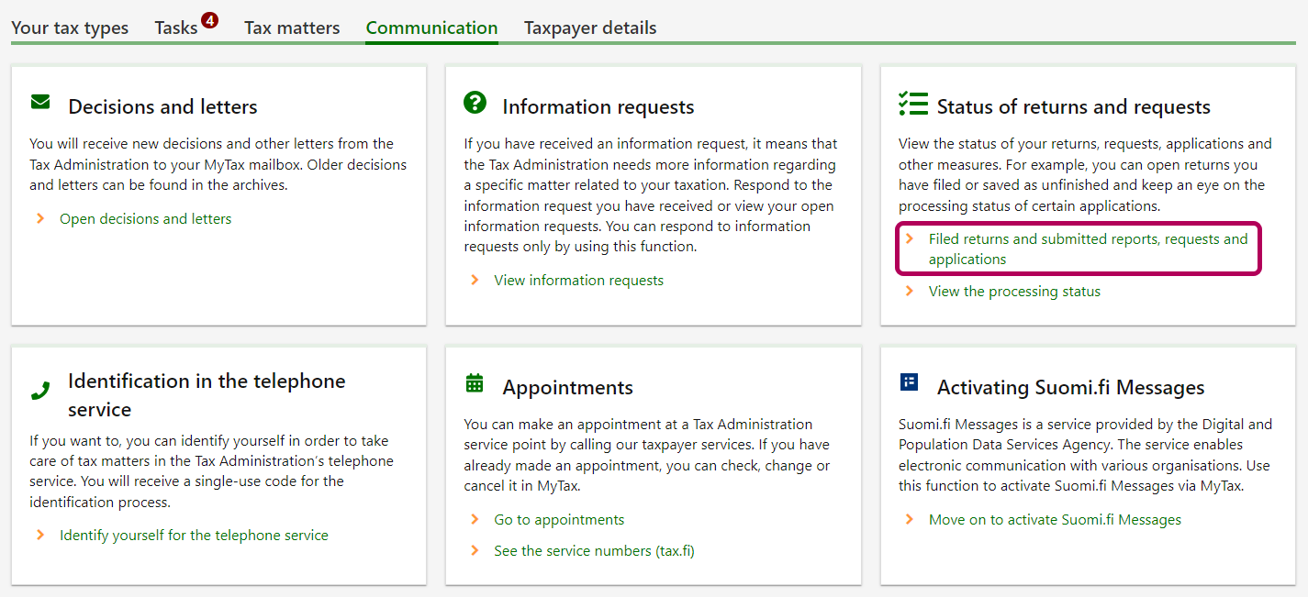Open Filed returns and submitted reports link
The image size is (1308, 597).
[1088, 249]
